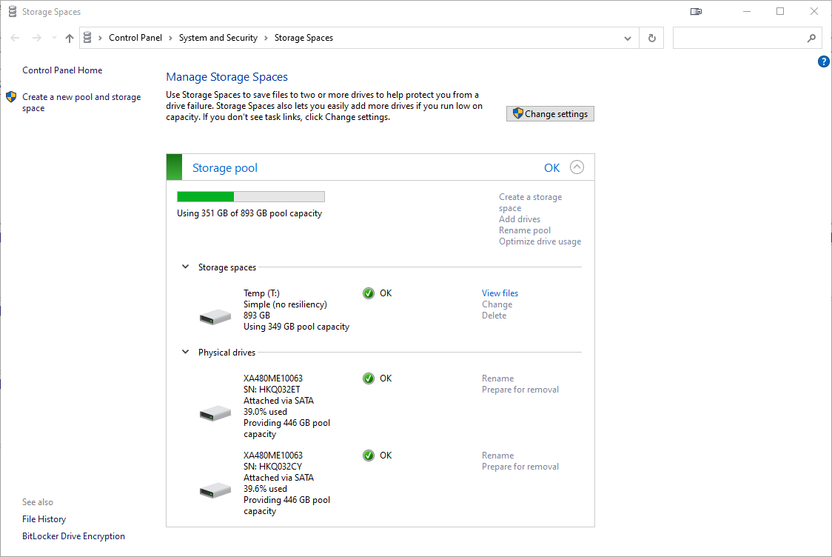Viewport: 832px width, 557px height.
Task: Click Change for Temp (T:) space
Action: [497, 304]
